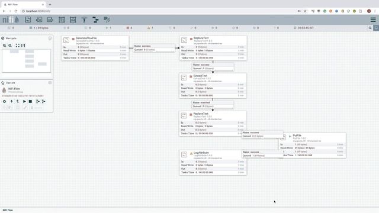Select the GenerateFlowFile processor

(x=95, y=48)
